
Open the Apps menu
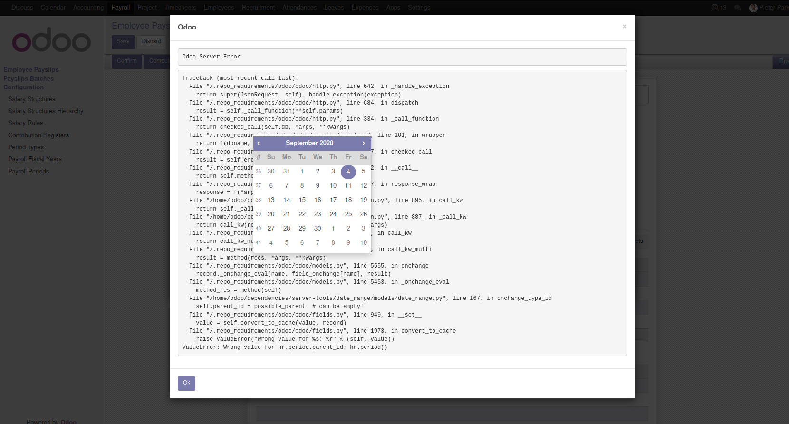[393, 8]
